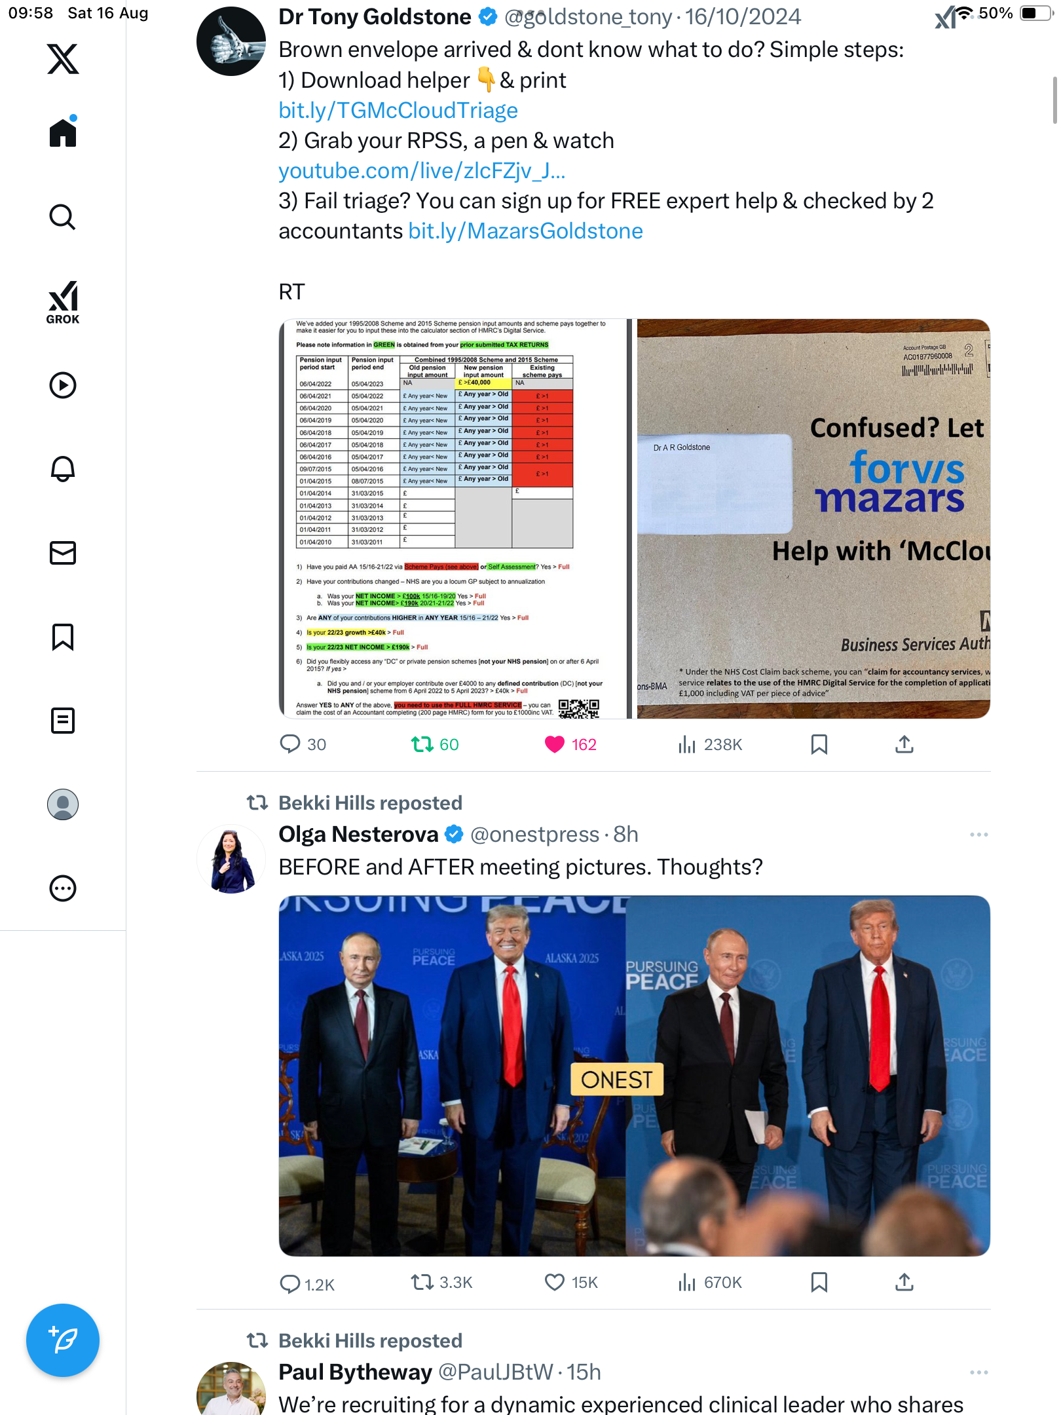This screenshot has width=1061, height=1415.
Task: Open the Bookmarks icon in sidebar
Action: coord(63,636)
